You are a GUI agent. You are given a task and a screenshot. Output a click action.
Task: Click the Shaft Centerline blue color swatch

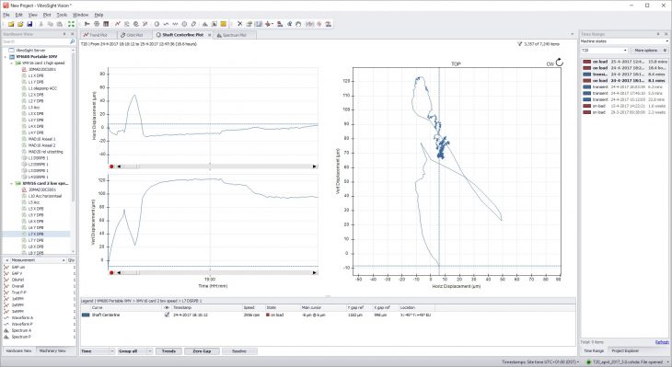[86, 315]
